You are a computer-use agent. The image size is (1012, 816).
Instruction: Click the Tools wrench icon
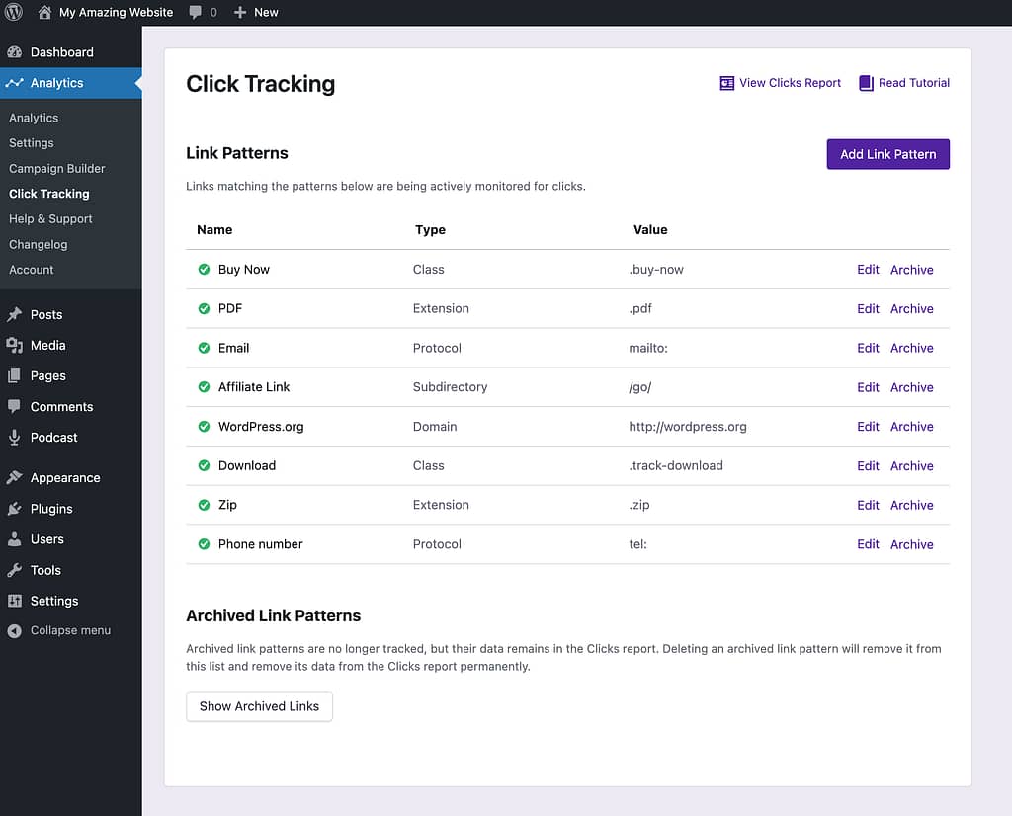tap(14, 570)
